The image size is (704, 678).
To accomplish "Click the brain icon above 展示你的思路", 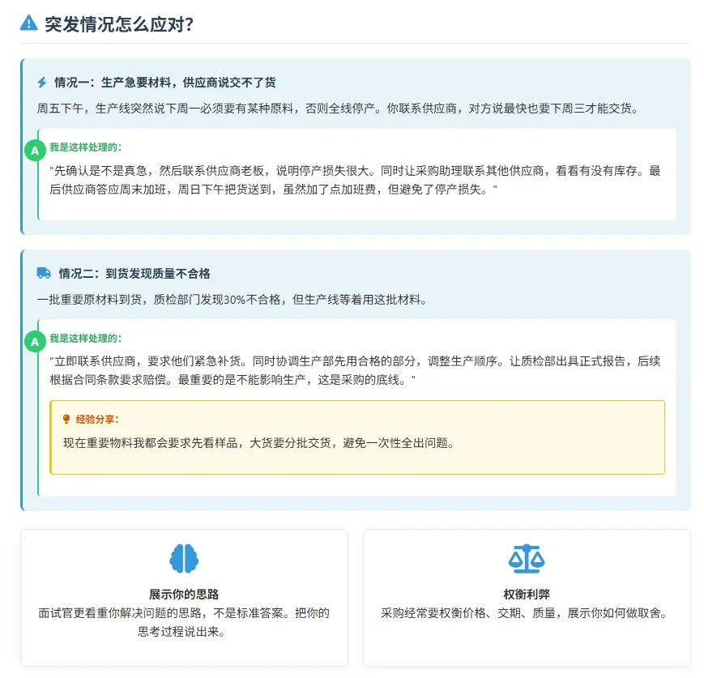I will click(x=183, y=557).
